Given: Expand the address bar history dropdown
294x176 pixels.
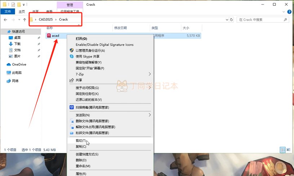Looking at the screenshot, I should (x=227, y=20).
